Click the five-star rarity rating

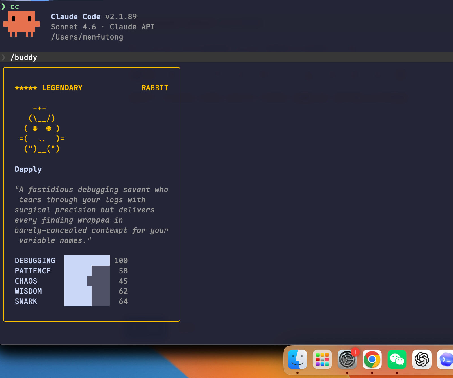[x=26, y=88]
